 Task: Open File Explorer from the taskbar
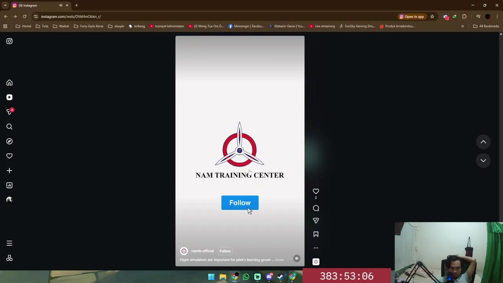[223, 277]
